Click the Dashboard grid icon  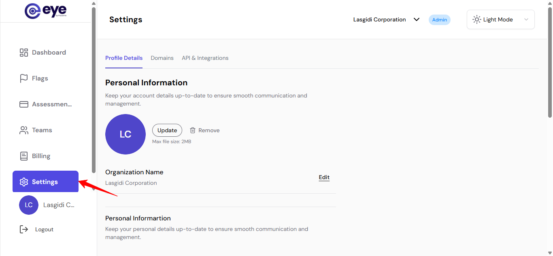pos(24,53)
